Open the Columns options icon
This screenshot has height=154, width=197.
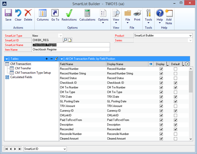coord(43,13)
